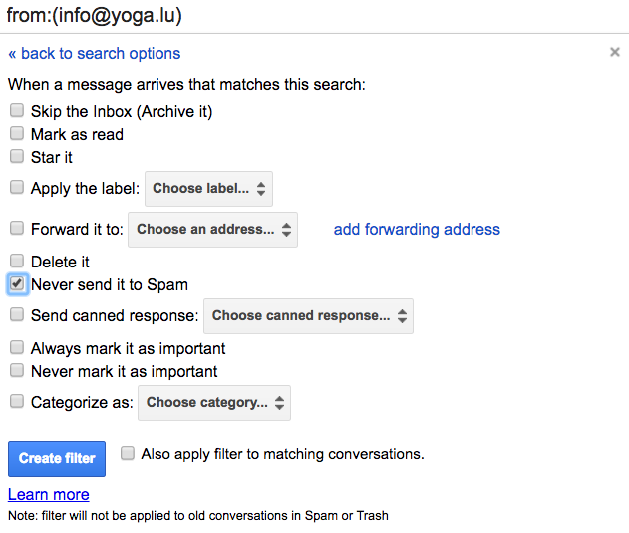
Task: Open the Choose canned response dropdown
Action: point(308,316)
